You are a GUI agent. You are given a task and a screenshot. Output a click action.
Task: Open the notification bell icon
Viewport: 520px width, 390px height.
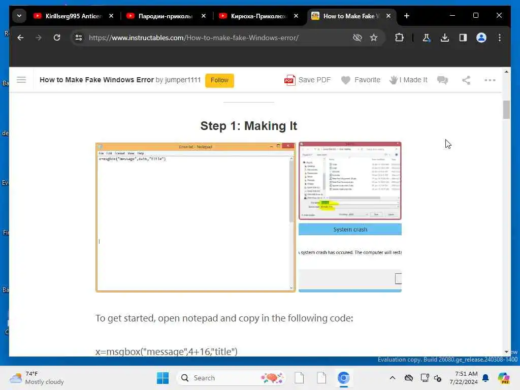pyautogui.click(x=485, y=378)
